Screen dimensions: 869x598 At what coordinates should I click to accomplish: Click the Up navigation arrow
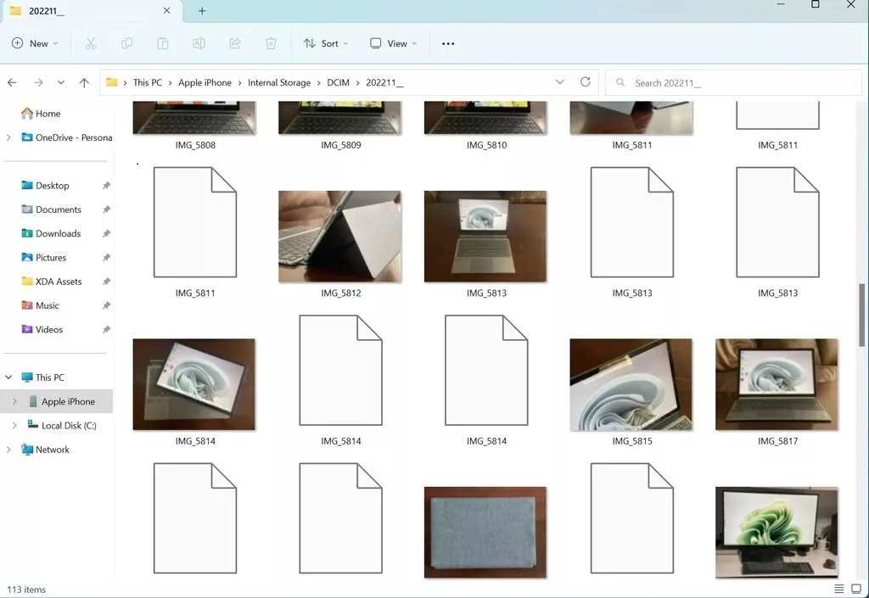tap(82, 82)
